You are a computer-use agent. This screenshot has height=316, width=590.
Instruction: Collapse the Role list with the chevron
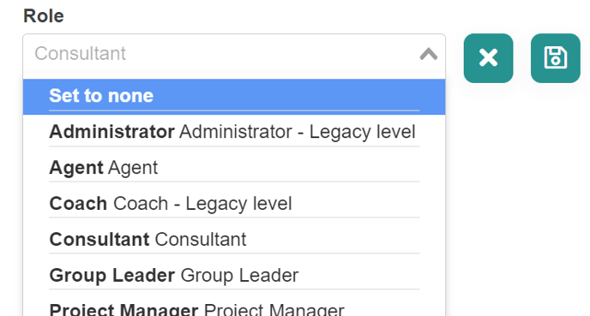pyautogui.click(x=429, y=54)
